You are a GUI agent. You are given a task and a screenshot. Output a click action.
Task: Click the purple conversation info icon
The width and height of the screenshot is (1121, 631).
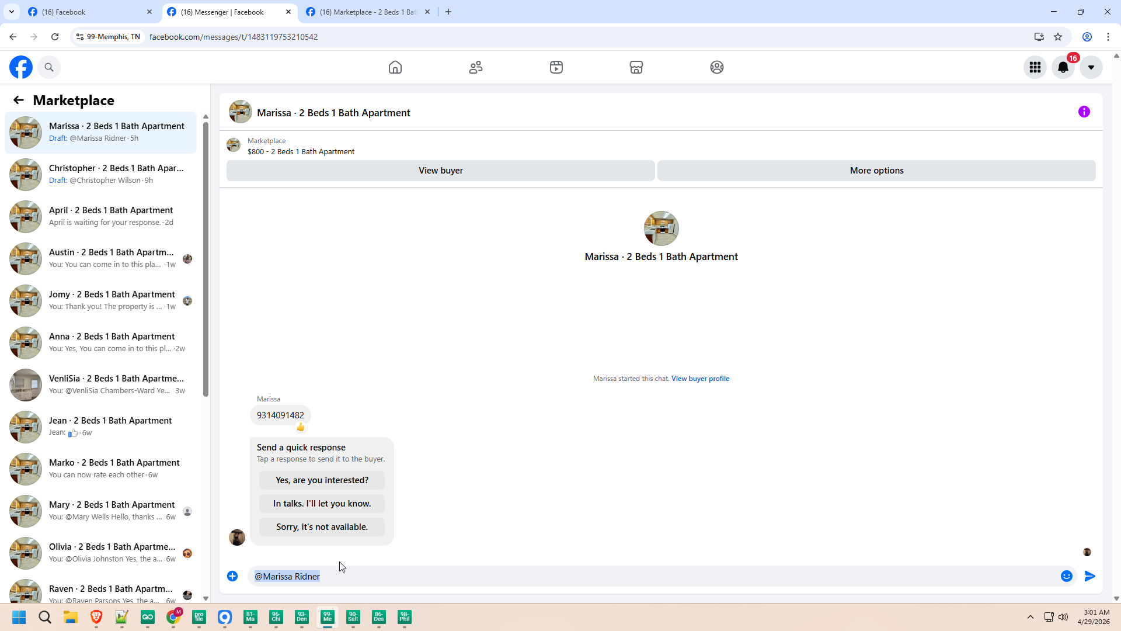(x=1084, y=112)
